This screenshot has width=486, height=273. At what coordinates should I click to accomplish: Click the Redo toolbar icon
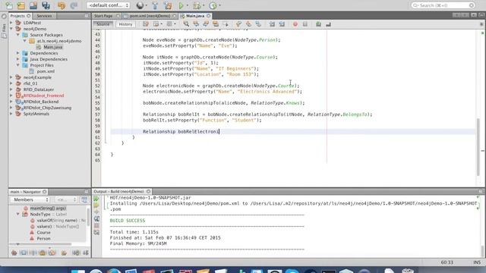(x=74, y=5)
